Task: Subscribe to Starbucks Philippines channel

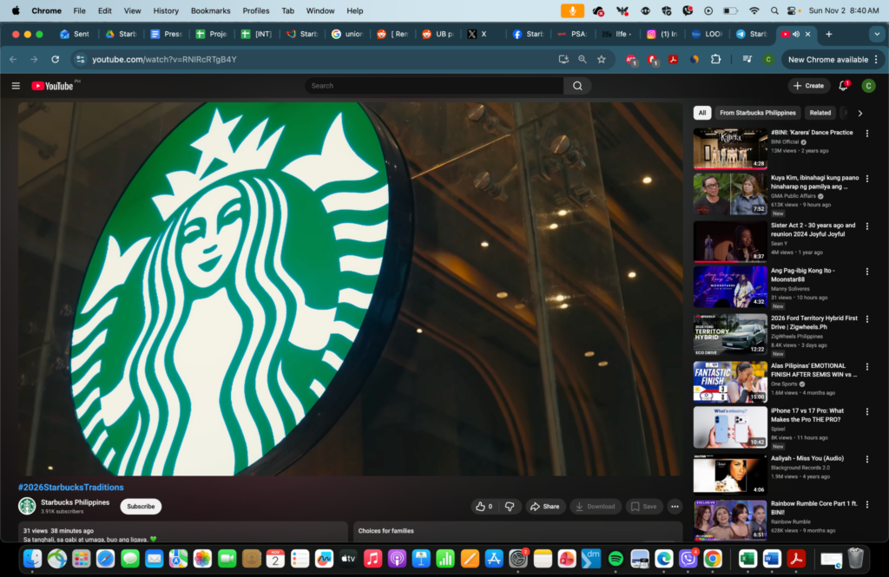Action: click(141, 507)
